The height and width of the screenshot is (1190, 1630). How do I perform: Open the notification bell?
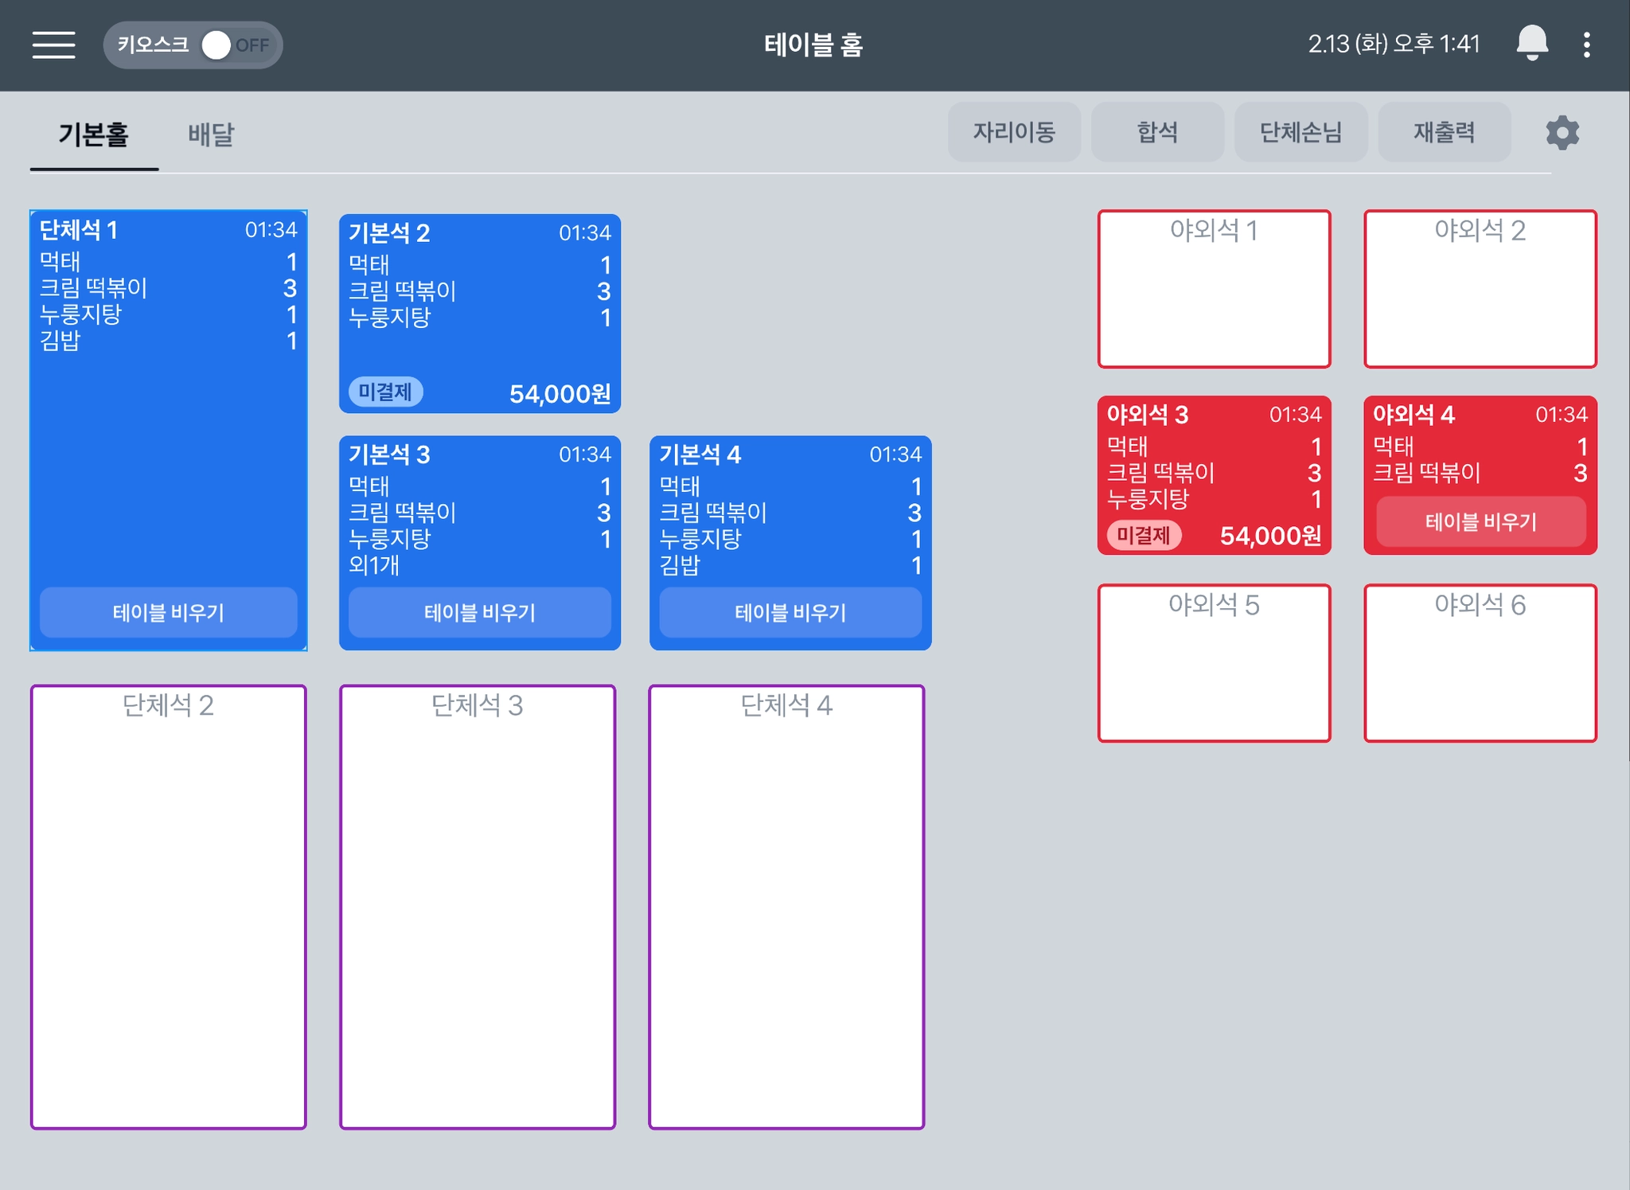pos(1531,44)
